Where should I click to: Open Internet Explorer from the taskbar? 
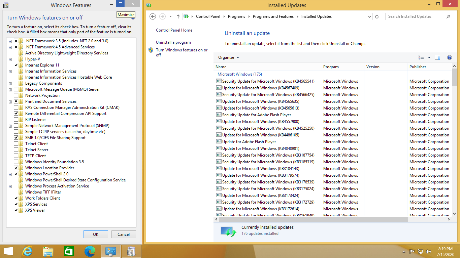27,251
